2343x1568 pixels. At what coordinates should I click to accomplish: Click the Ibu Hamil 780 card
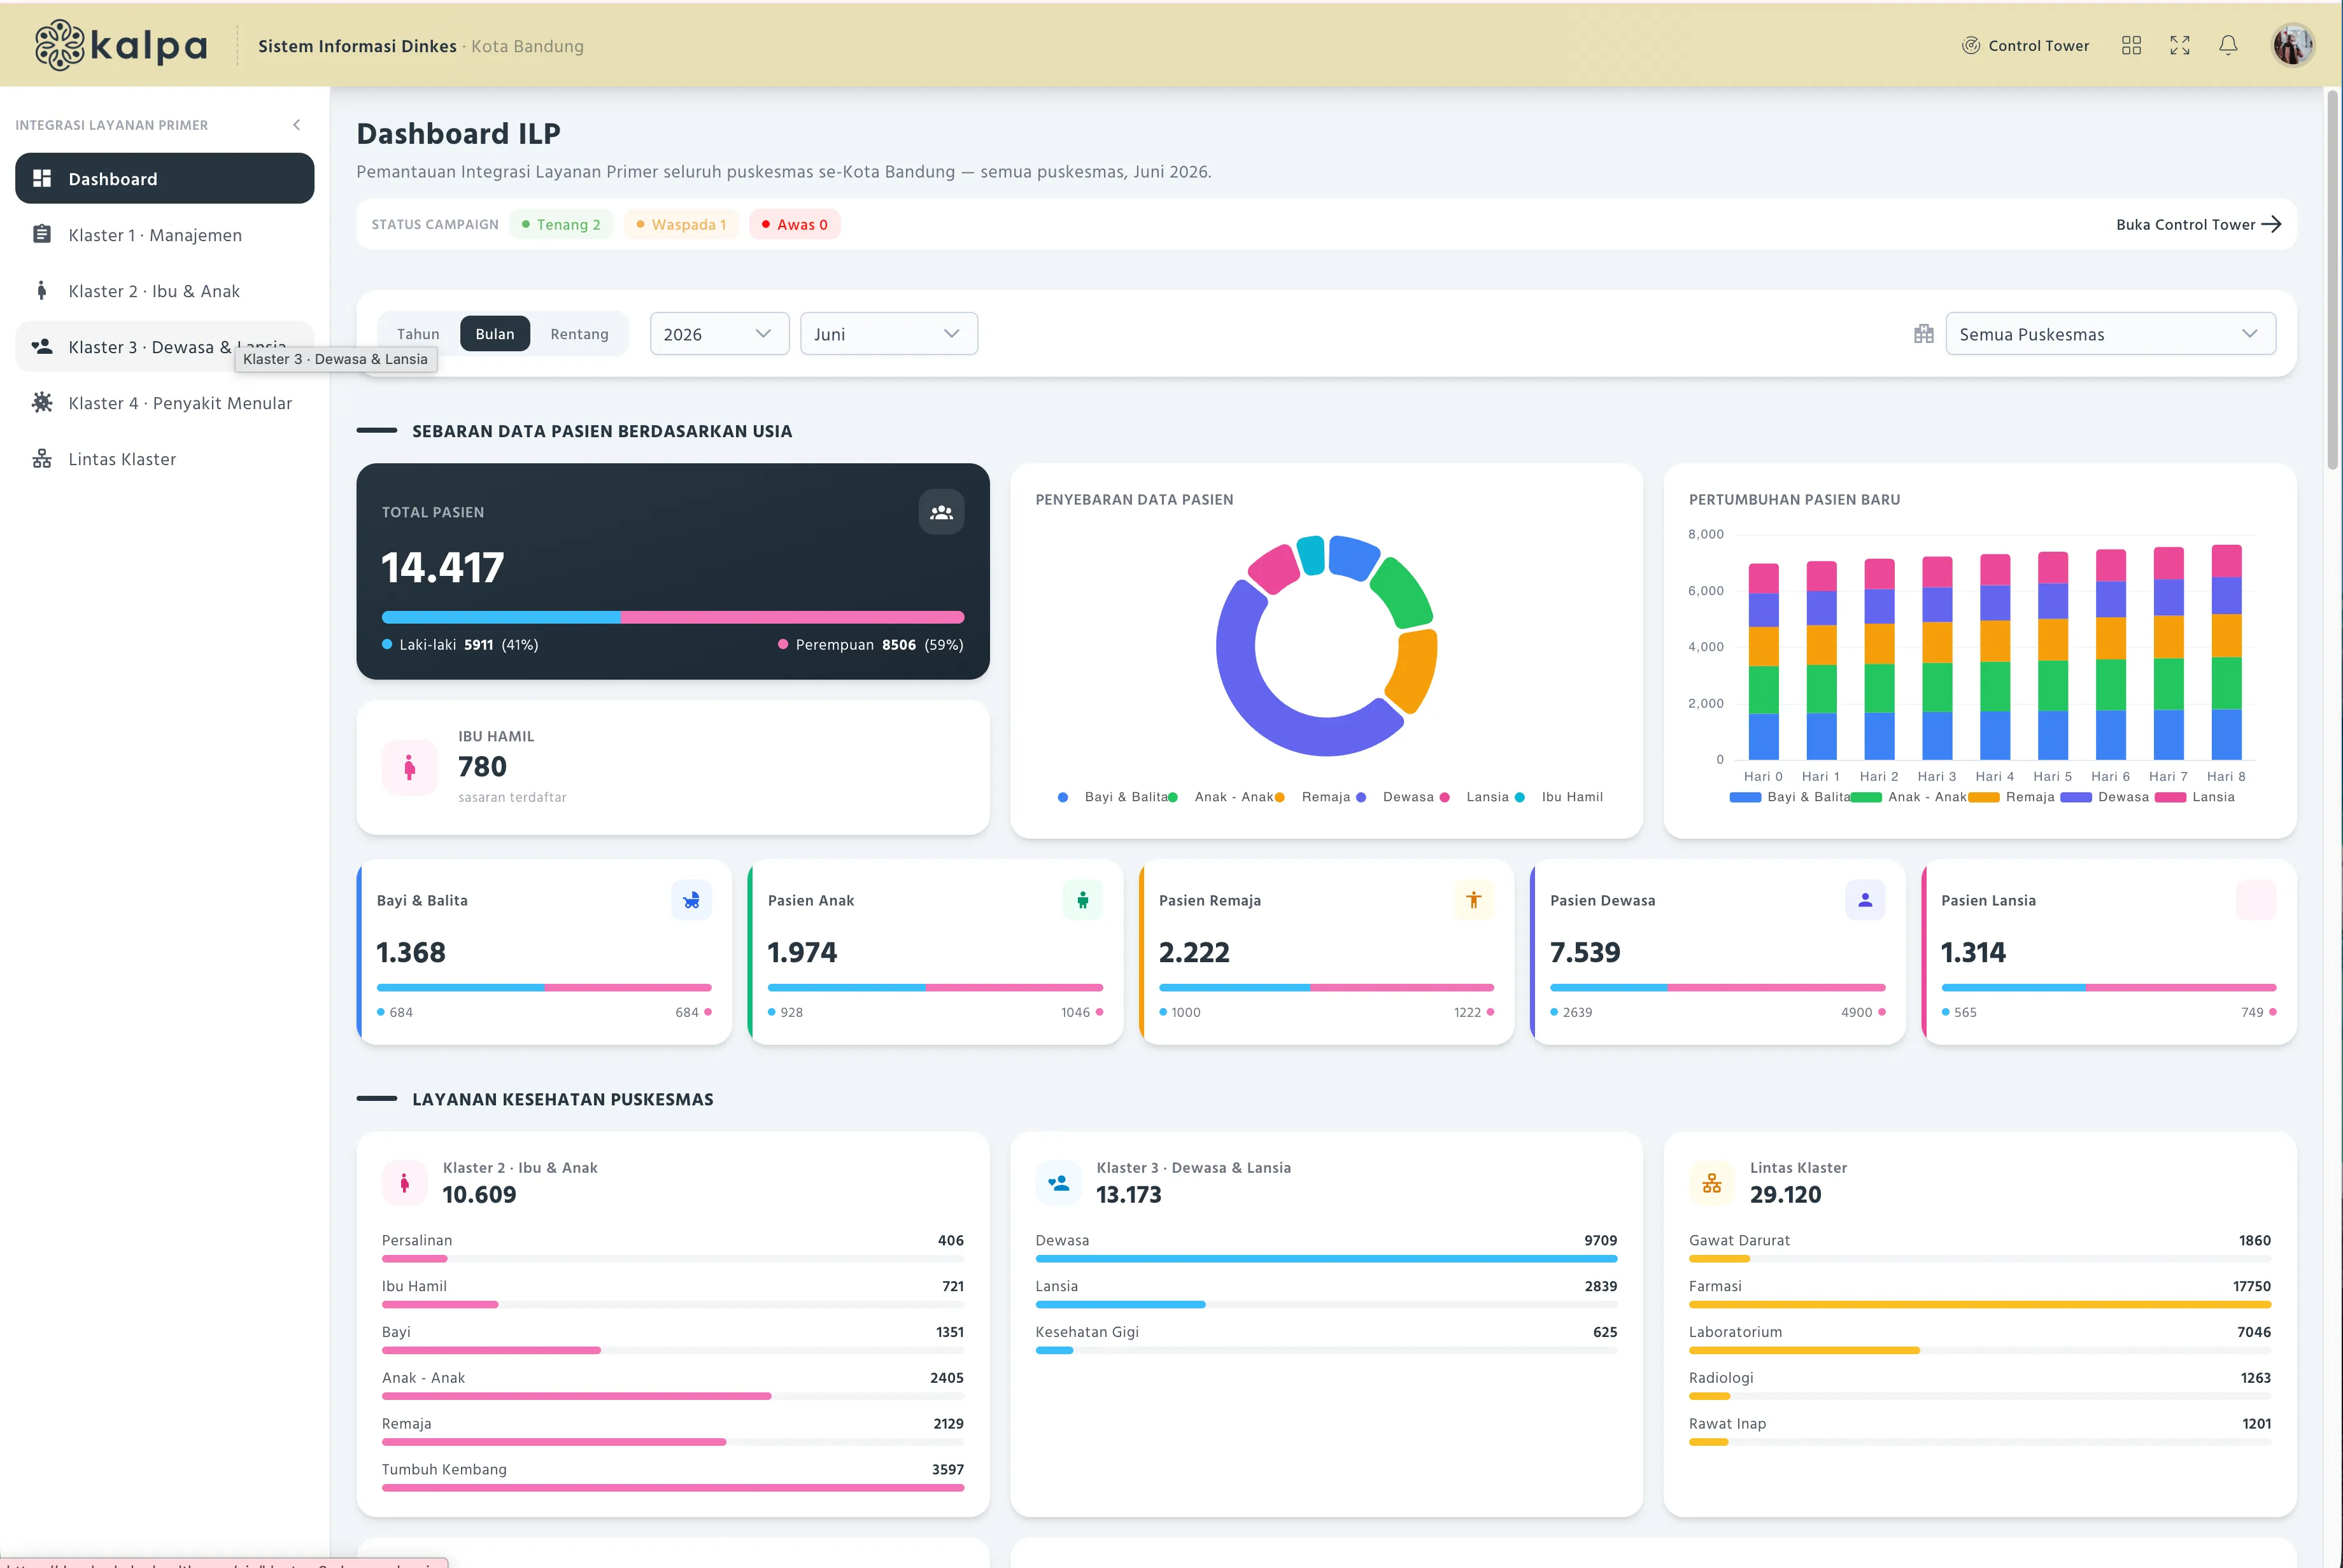pos(673,767)
